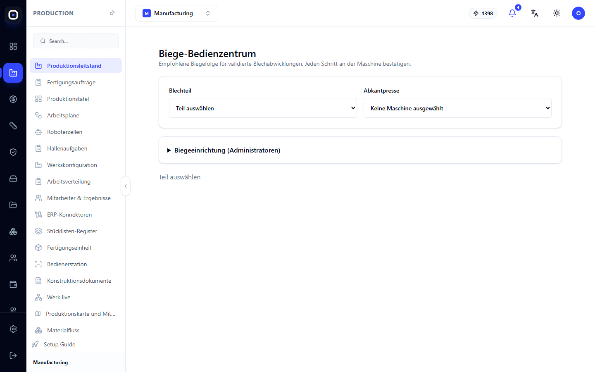The width and height of the screenshot is (595, 372).
Task: Click the language translate icon
Action: tap(535, 13)
